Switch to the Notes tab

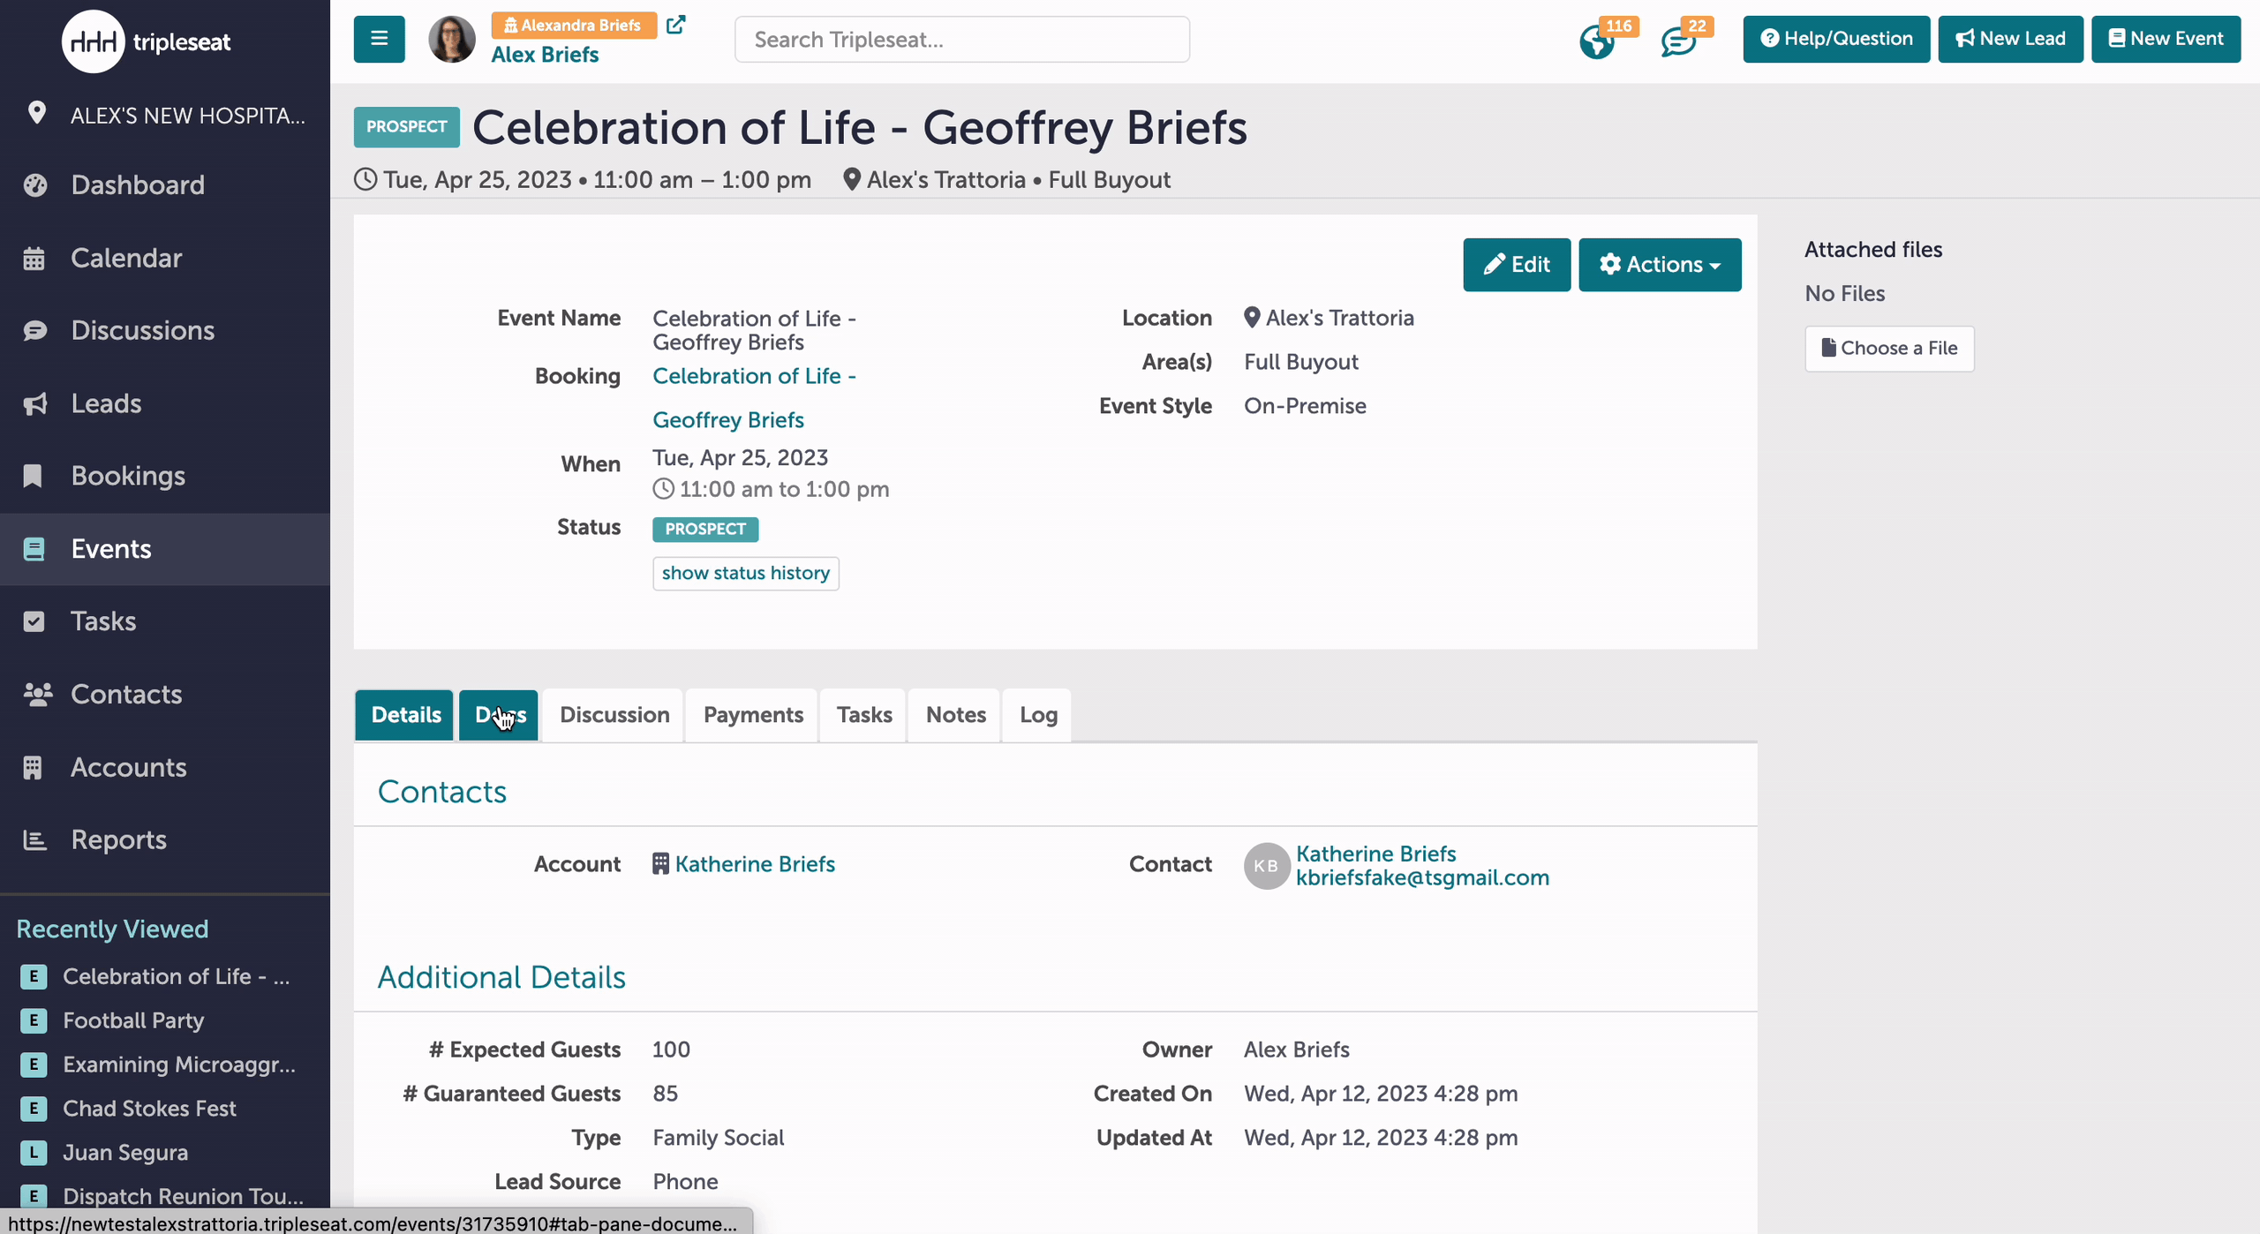click(955, 715)
